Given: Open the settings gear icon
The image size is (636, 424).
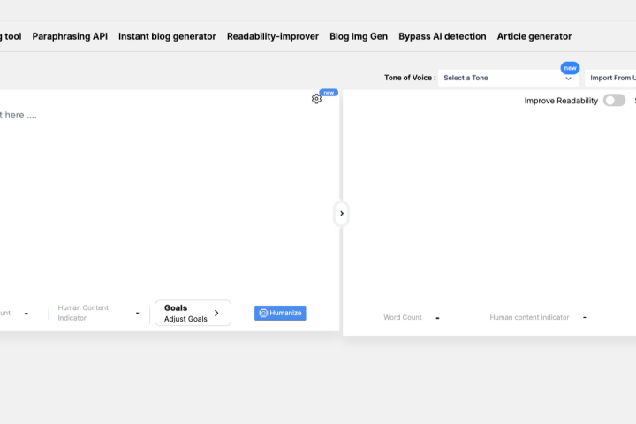Looking at the screenshot, I should pos(316,99).
